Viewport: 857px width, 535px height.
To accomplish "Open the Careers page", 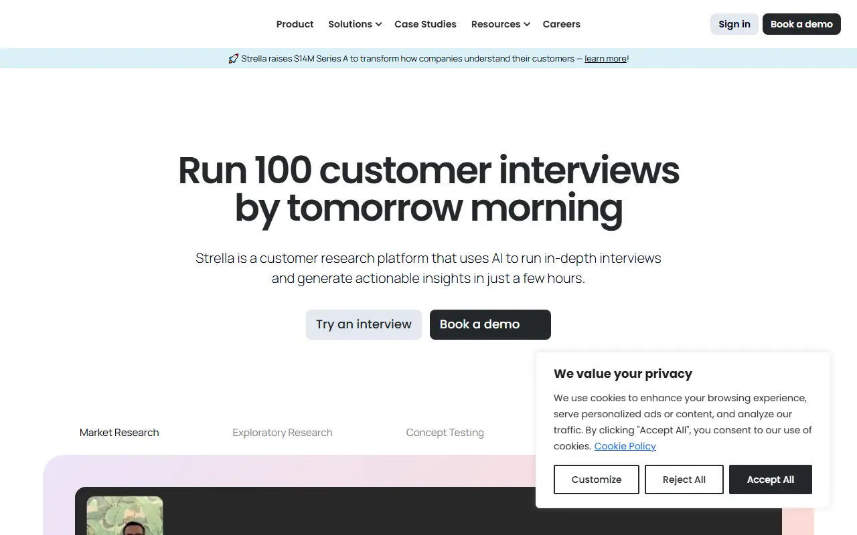I will point(561,24).
